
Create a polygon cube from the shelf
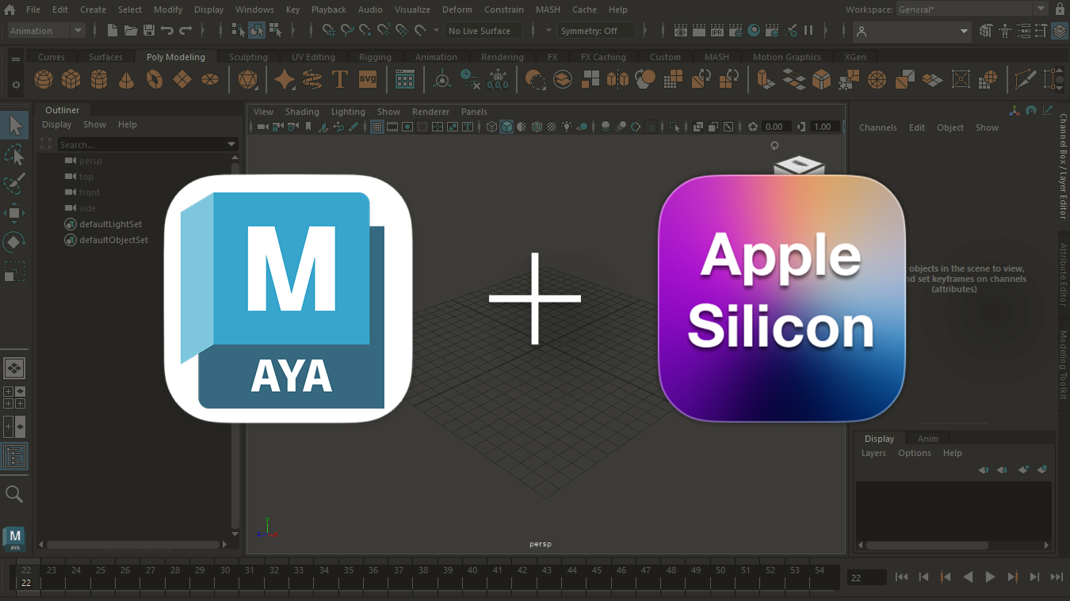click(x=71, y=80)
